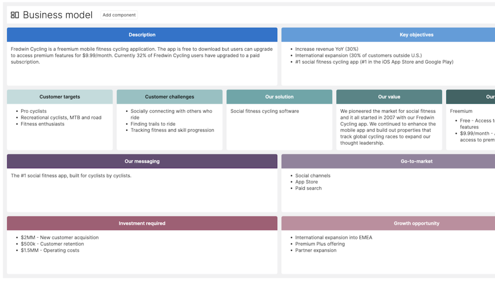Viewport: 495px width, 281px height.
Task: Select the 'Social channels' bullet
Action: 313,176
